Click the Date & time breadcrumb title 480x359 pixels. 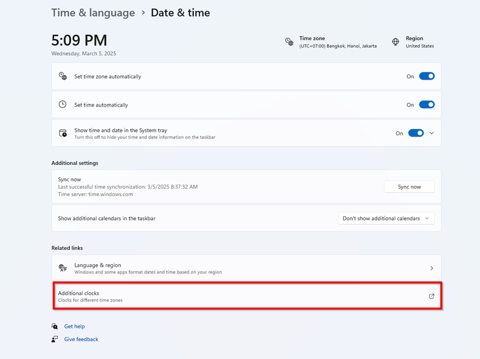pyautogui.click(x=181, y=13)
